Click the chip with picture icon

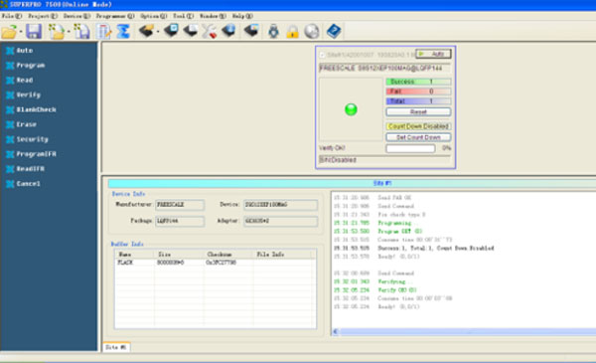[251, 31]
